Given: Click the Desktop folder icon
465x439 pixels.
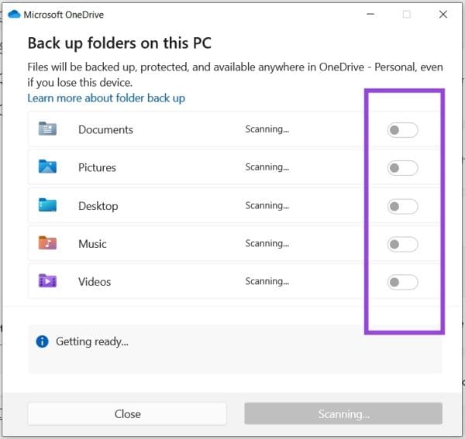Looking at the screenshot, I should pyautogui.click(x=47, y=205).
